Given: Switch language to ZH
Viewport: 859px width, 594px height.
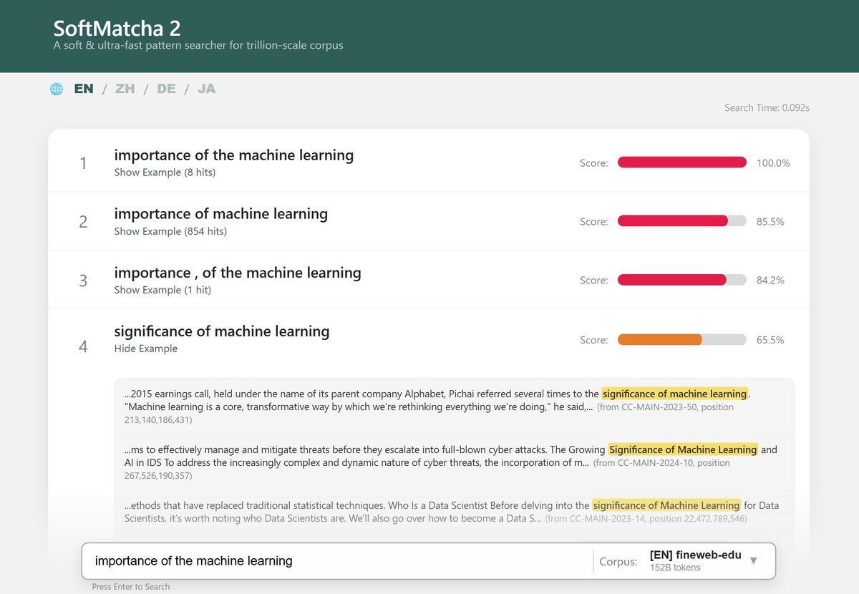Looking at the screenshot, I should 125,89.
